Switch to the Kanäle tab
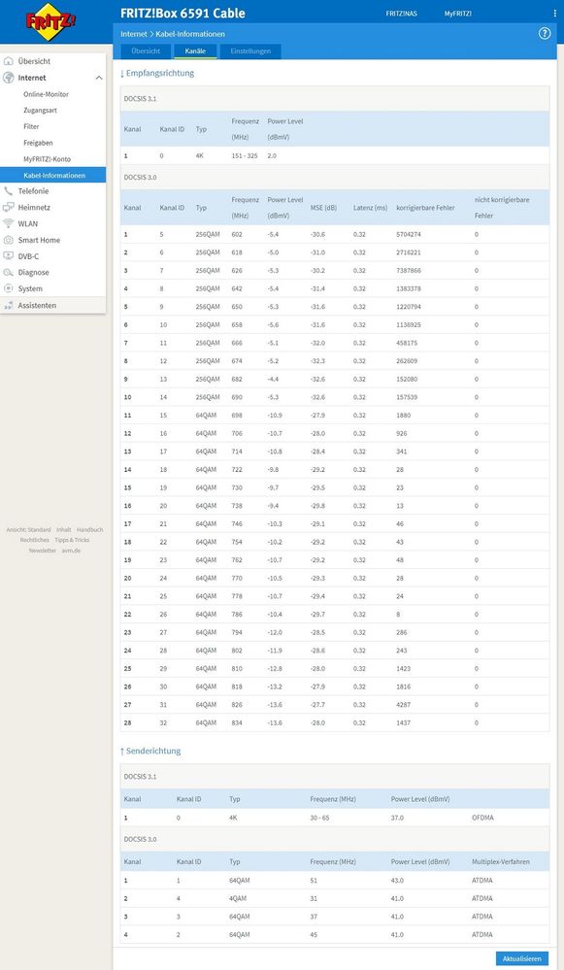564x970 pixels. (x=195, y=51)
